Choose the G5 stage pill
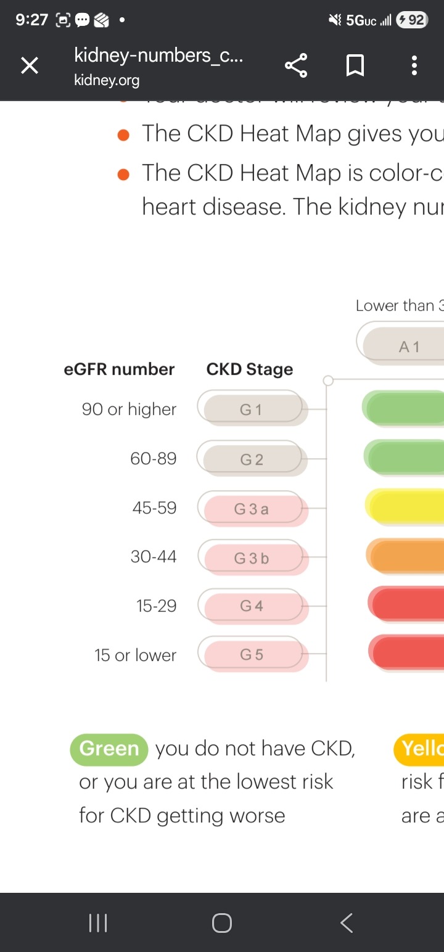444x952 pixels. (x=252, y=655)
